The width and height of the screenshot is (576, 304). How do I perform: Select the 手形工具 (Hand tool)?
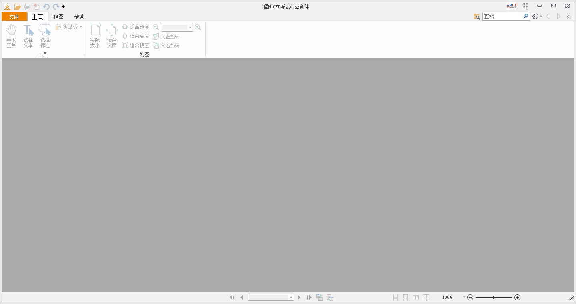[11, 36]
